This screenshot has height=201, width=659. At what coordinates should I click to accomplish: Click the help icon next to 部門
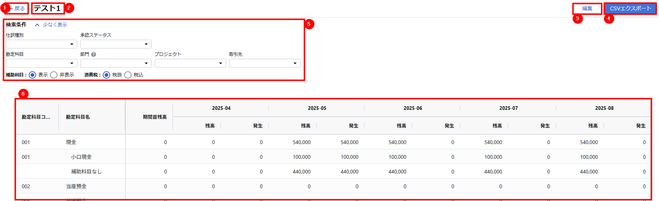click(94, 54)
